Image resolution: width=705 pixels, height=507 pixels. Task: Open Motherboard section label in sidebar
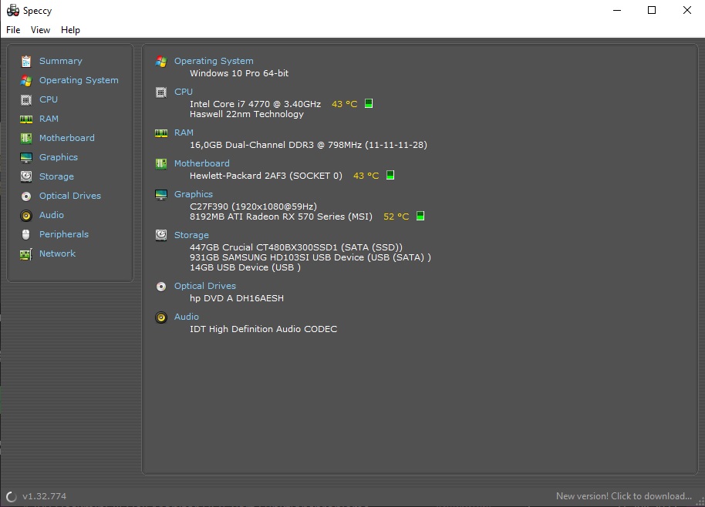click(x=67, y=138)
